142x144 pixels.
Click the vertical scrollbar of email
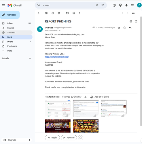141,71
